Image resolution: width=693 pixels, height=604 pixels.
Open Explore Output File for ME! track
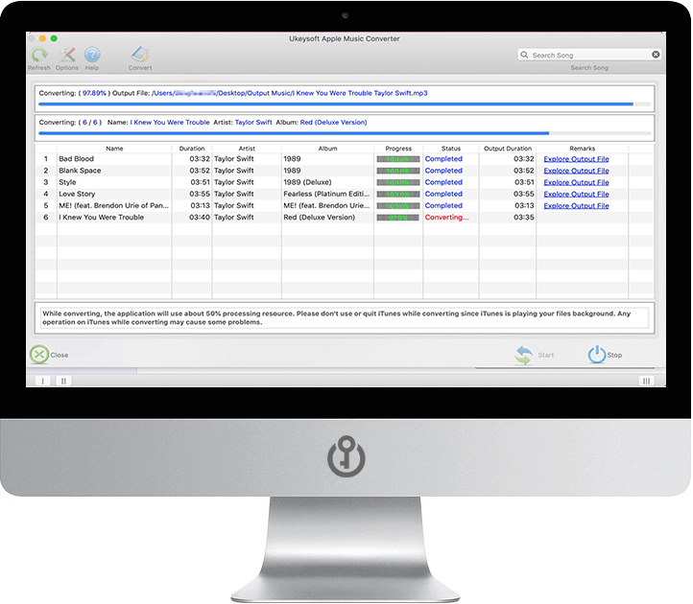[576, 206]
